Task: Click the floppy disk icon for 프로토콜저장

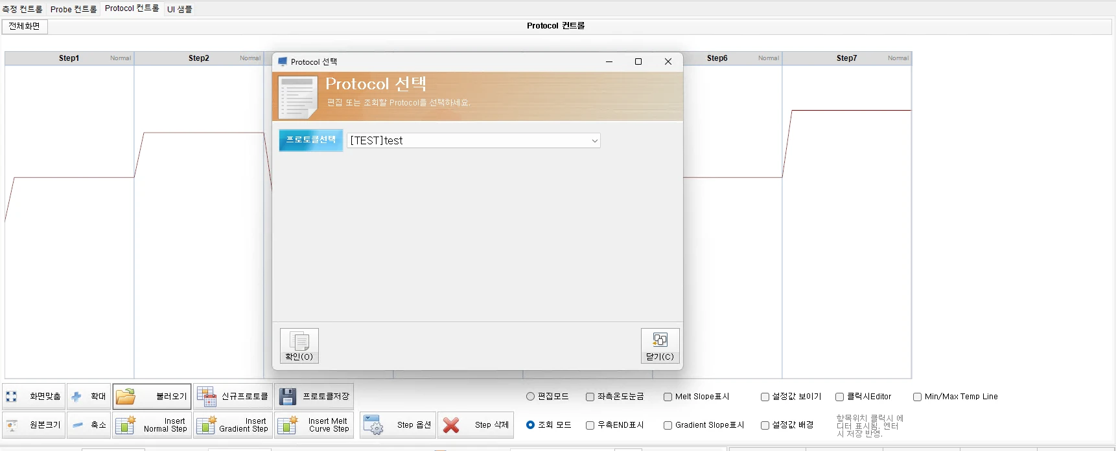Action: point(288,397)
